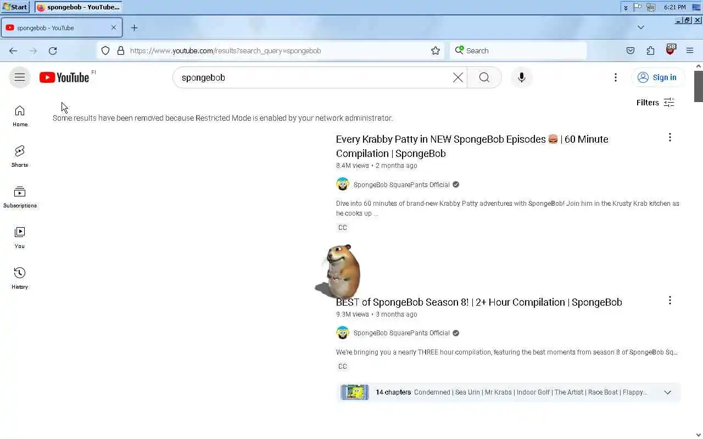The width and height of the screenshot is (703, 439).
Task: Clear the spongebob search query with X
Action: point(458,77)
